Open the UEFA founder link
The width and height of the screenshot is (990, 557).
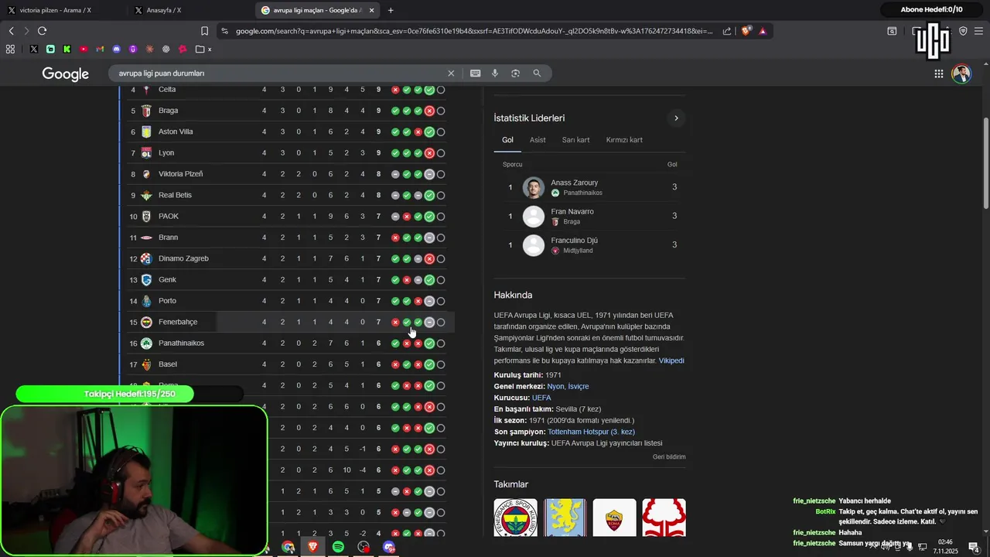pos(541,398)
